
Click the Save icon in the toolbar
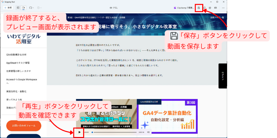tap(199, 8)
